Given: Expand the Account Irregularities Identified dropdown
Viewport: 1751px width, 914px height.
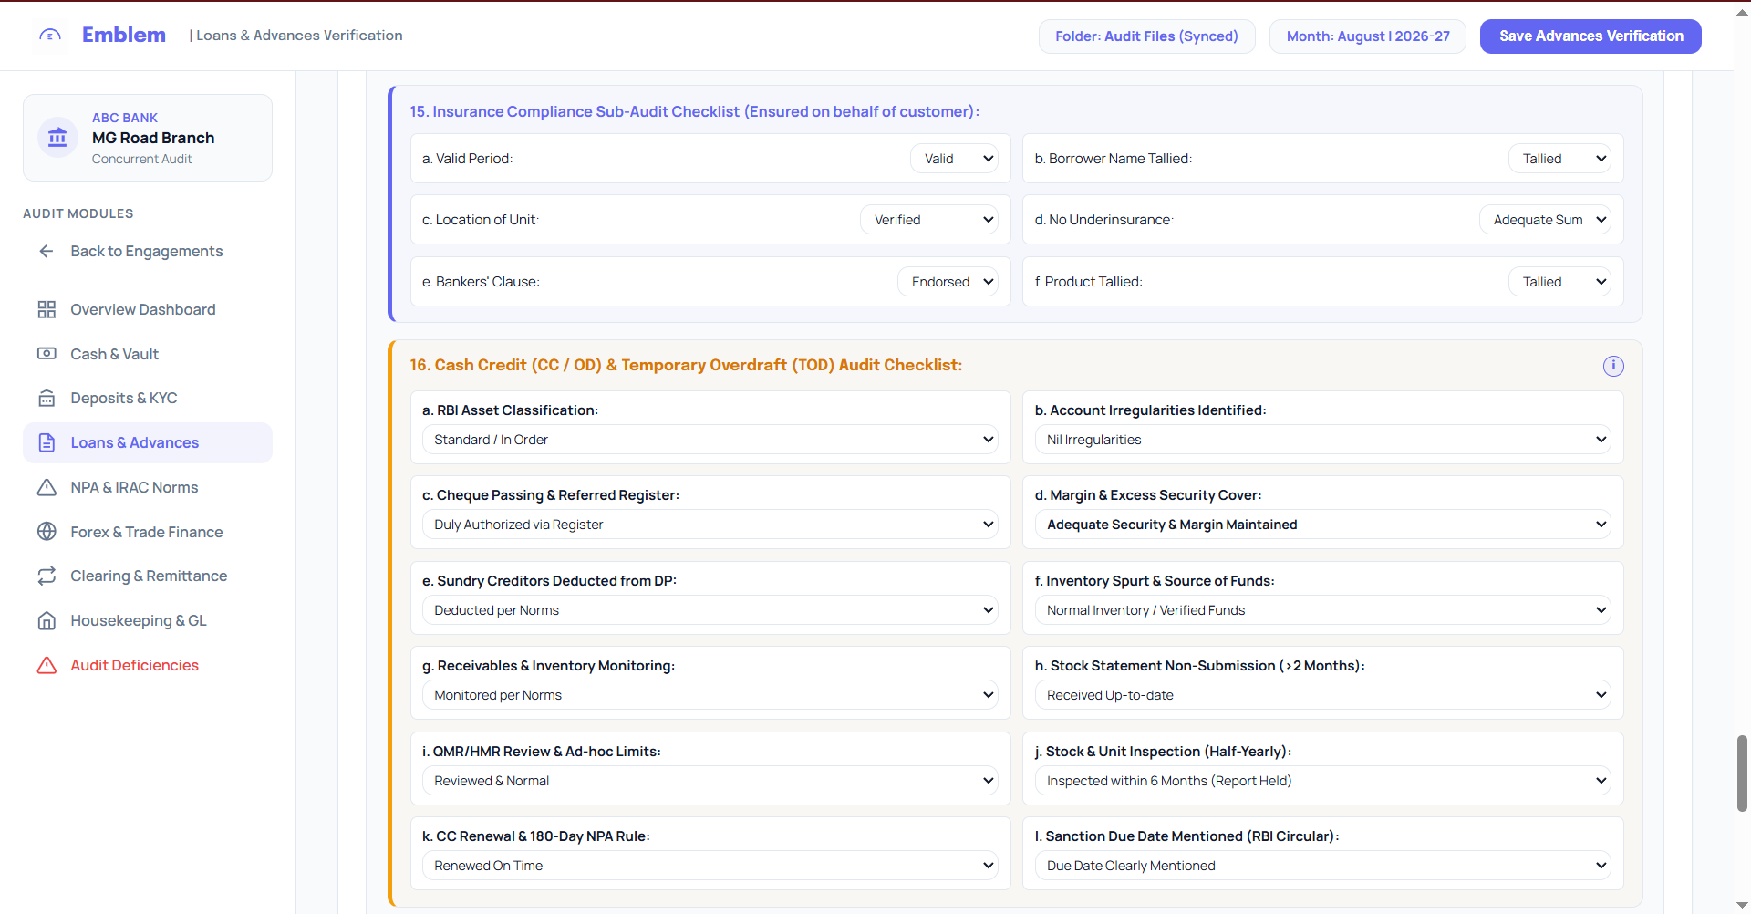Looking at the screenshot, I should (1323, 440).
